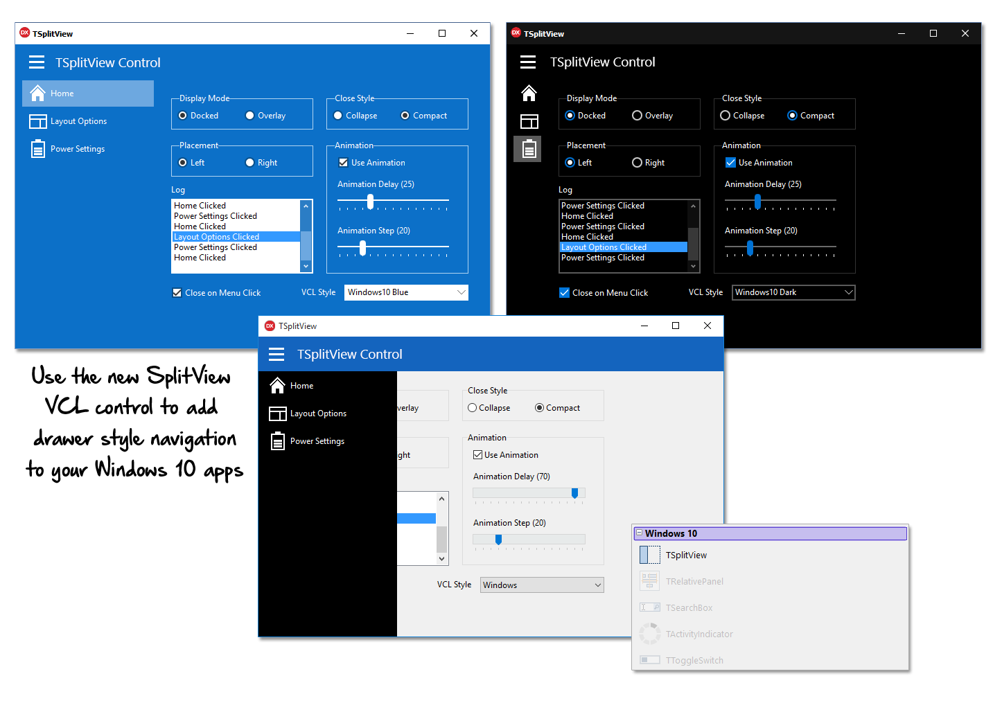Click Home house icon in light window
This screenshot has width=1002, height=712.
tap(278, 385)
